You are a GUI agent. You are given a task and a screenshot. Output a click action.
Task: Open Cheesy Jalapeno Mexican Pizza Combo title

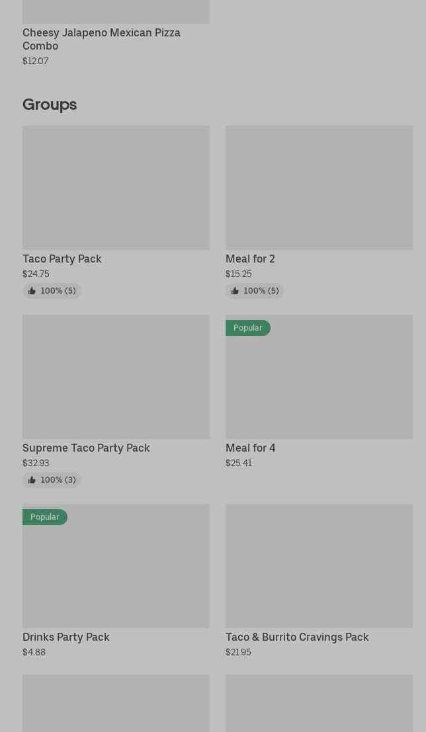[101, 39]
